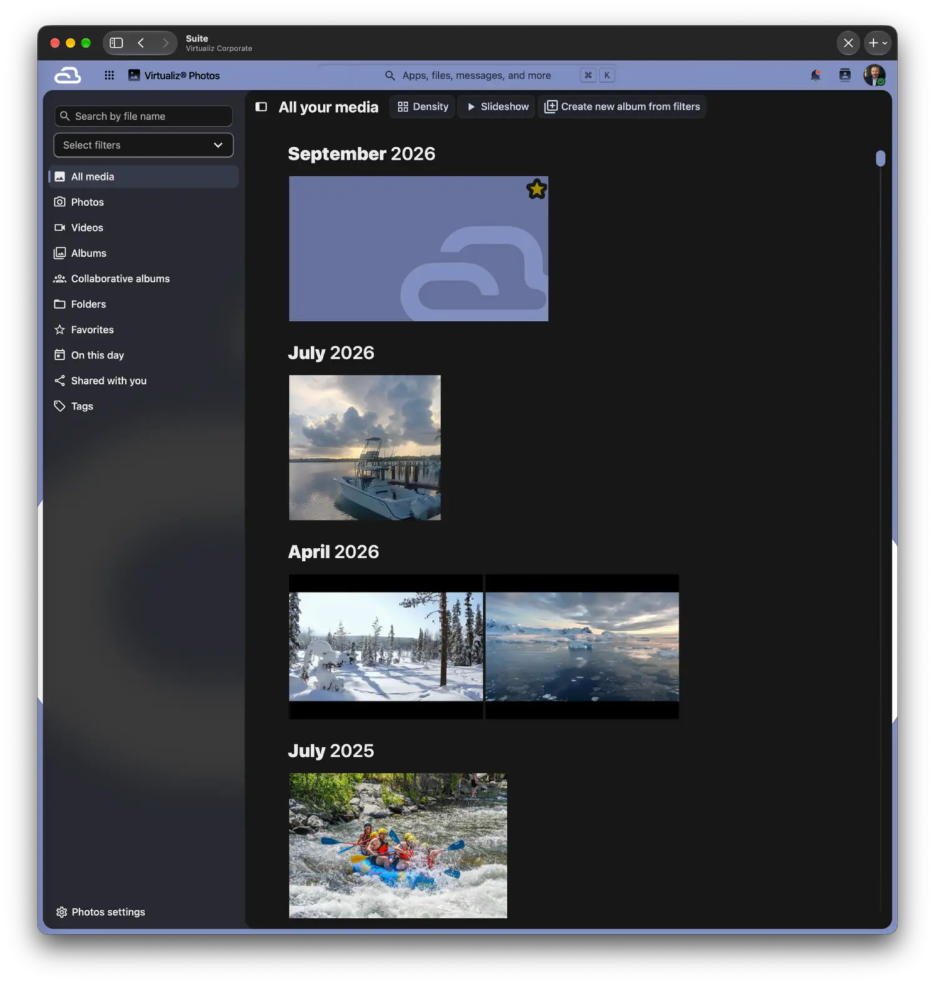Go back with the left arrow

(x=141, y=42)
